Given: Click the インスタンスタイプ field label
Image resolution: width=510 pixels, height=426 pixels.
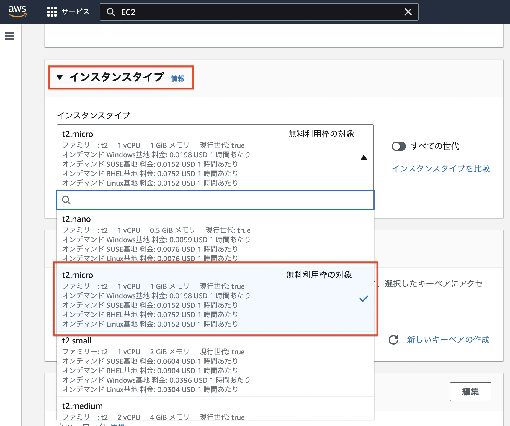Looking at the screenshot, I should pos(94,115).
